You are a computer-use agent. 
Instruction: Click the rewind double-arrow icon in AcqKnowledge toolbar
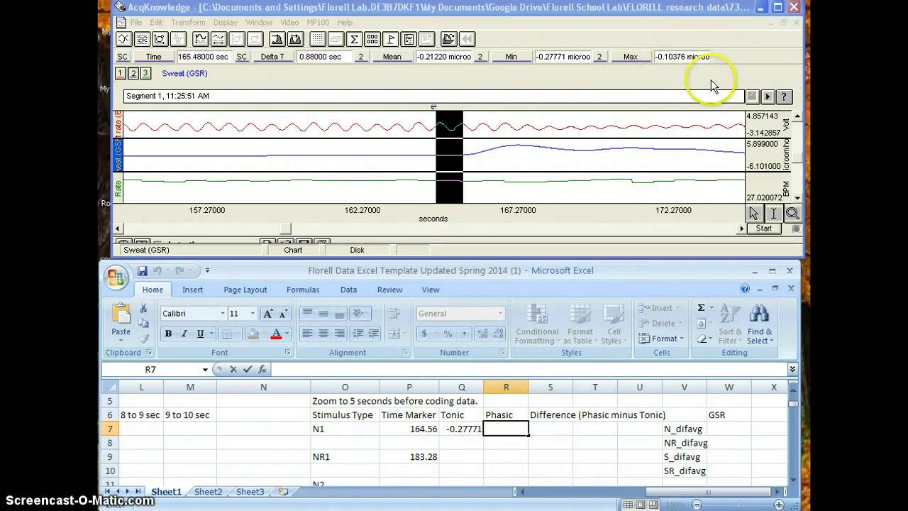(x=467, y=39)
